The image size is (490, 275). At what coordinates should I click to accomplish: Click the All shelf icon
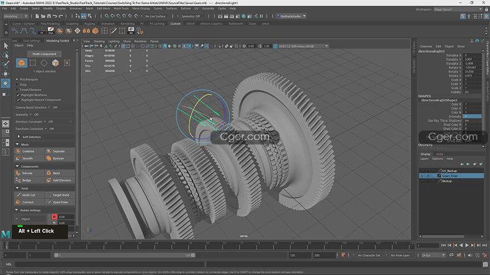point(131,31)
